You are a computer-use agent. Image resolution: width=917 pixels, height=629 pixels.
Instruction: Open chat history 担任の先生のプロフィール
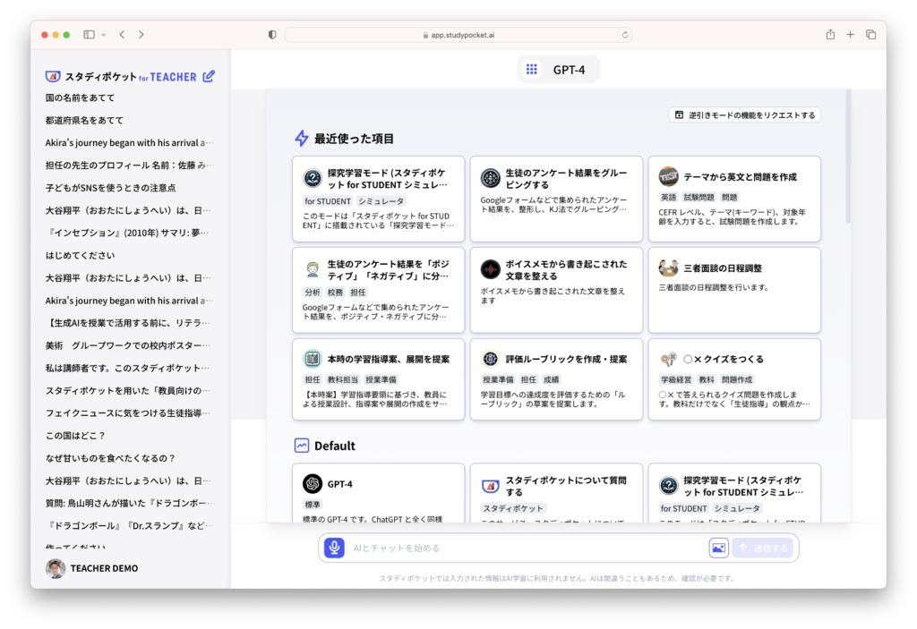[129, 166]
